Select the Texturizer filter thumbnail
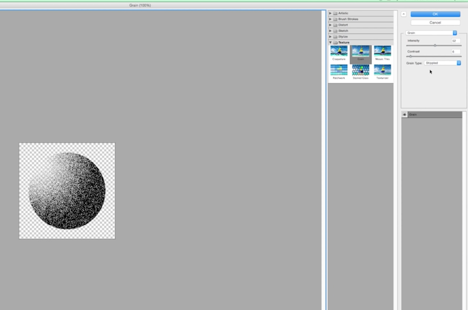This screenshot has height=310, width=468. click(382, 70)
